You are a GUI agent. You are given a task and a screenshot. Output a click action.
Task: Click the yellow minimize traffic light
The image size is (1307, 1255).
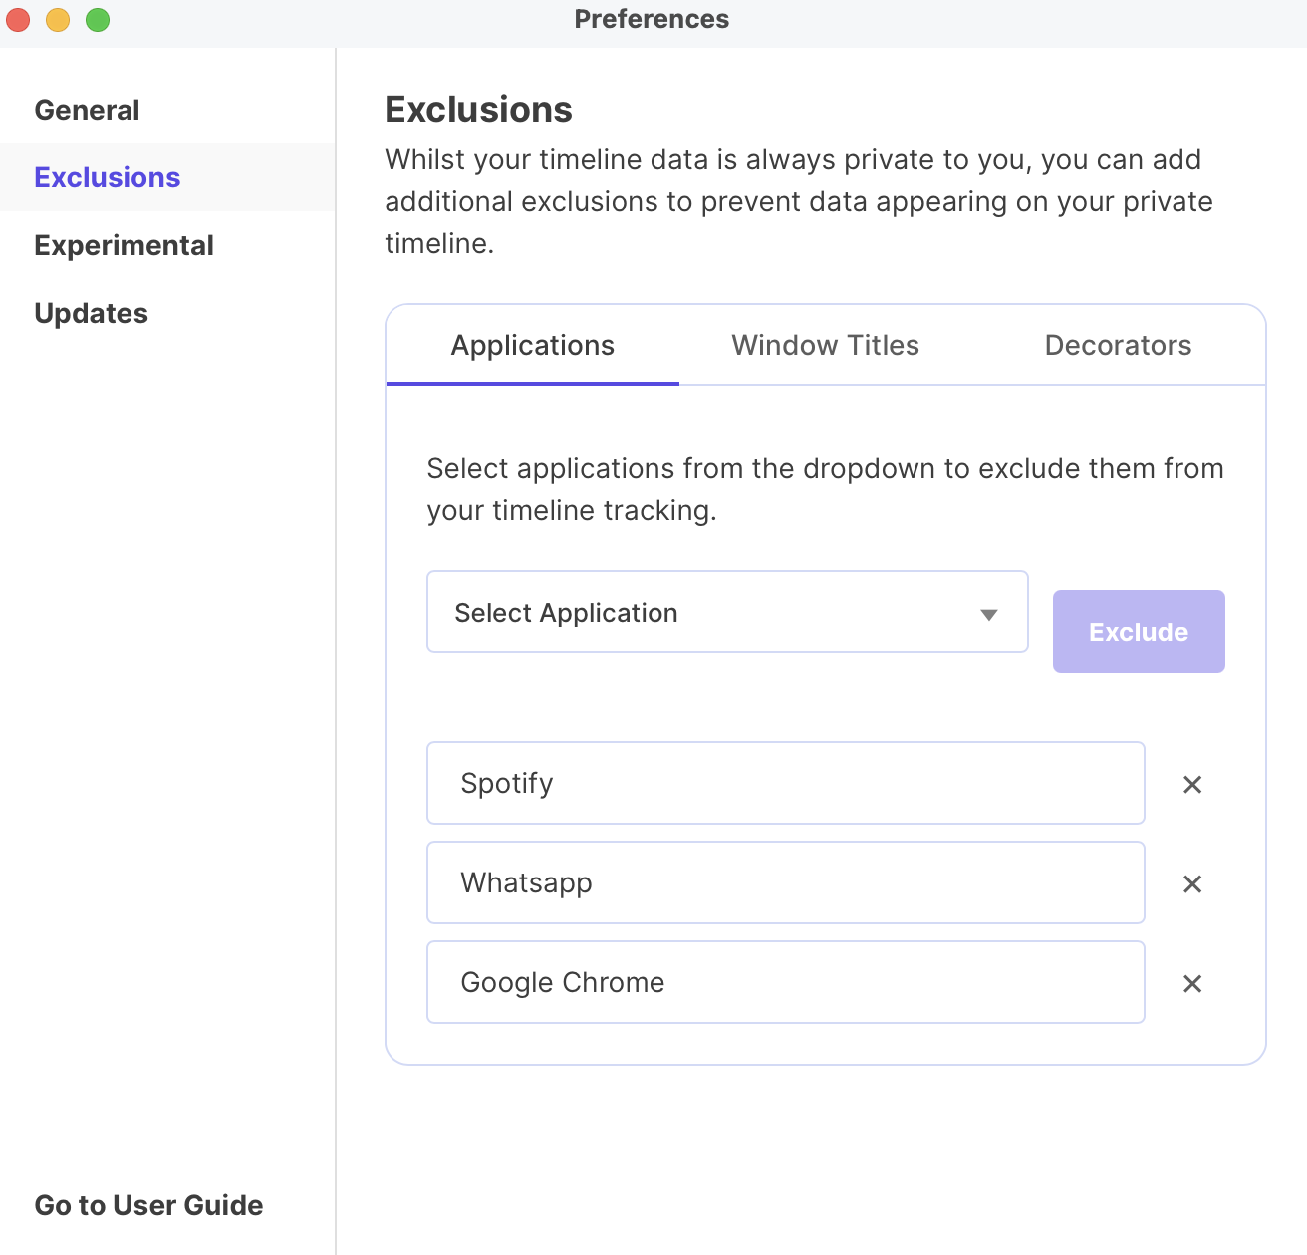tap(57, 18)
